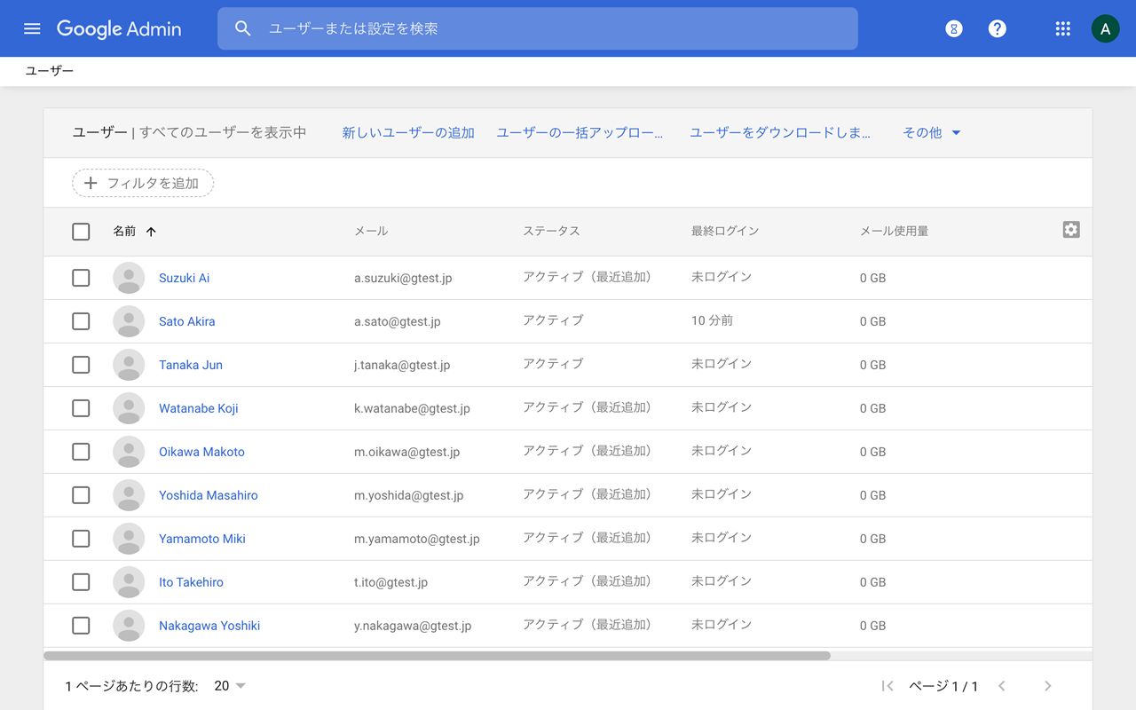Click the ページ 1 / 1 indicator
The width and height of the screenshot is (1136, 710).
(943, 686)
